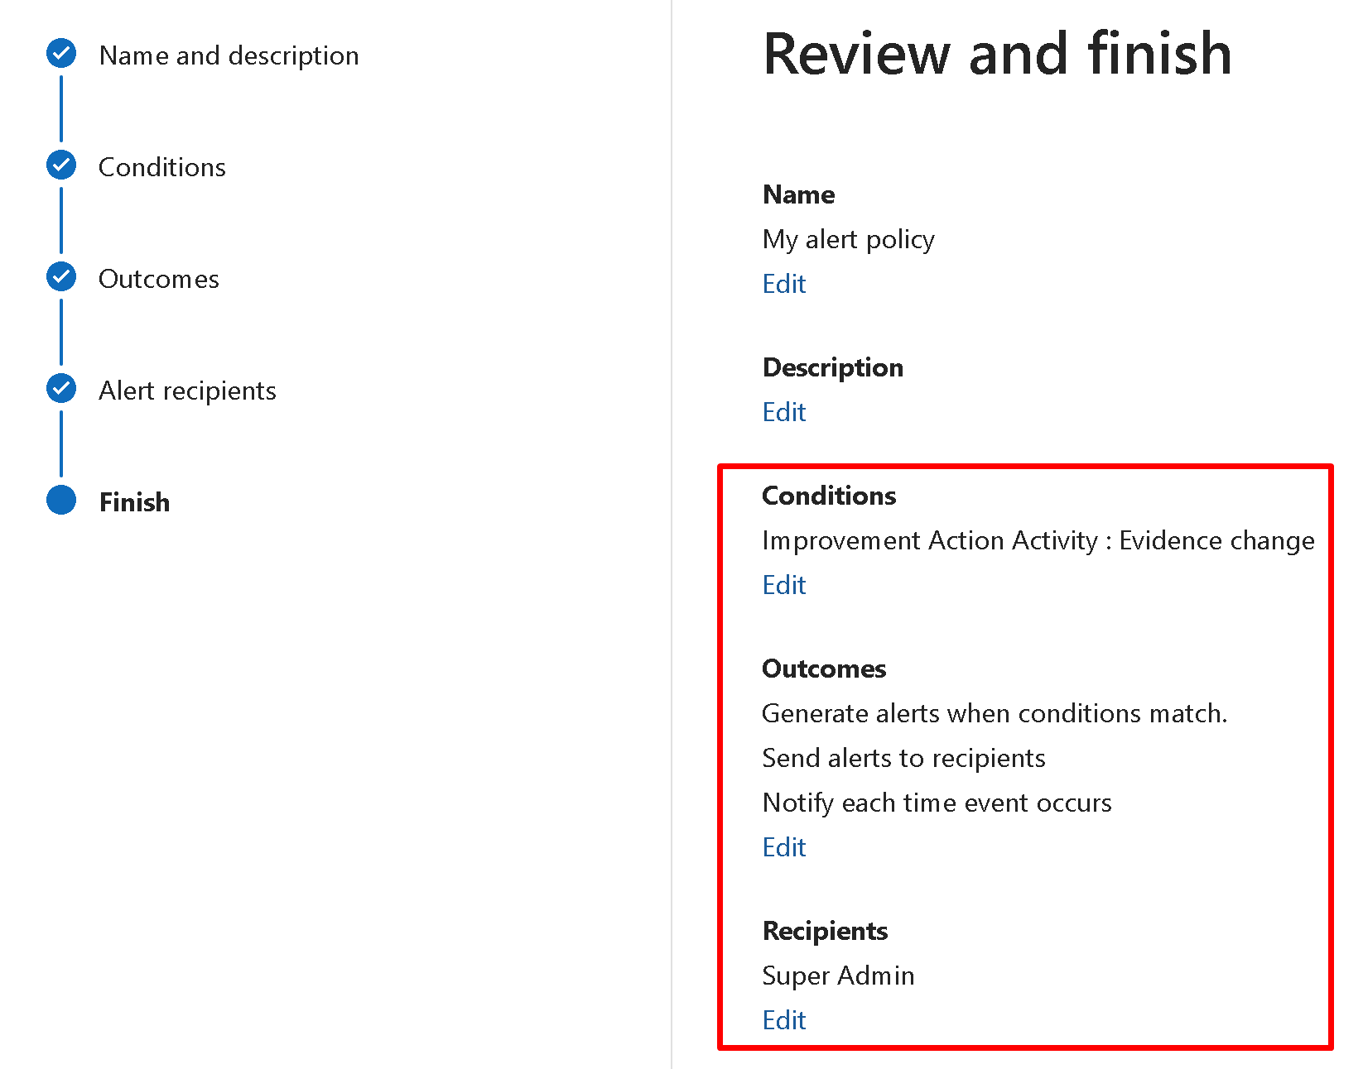
Task: Click the solid circle icon for Finish
Action: point(61,501)
